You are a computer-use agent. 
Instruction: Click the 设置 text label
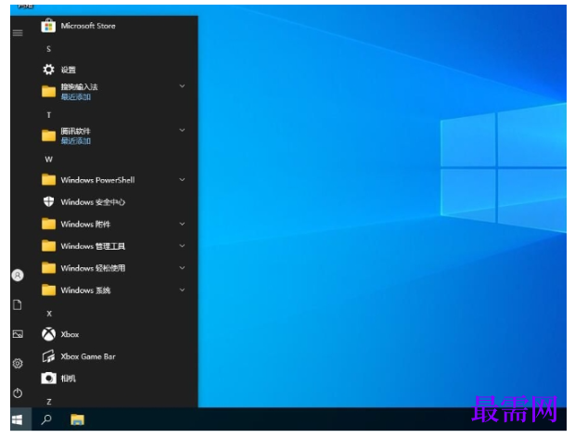click(x=69, y=70)
